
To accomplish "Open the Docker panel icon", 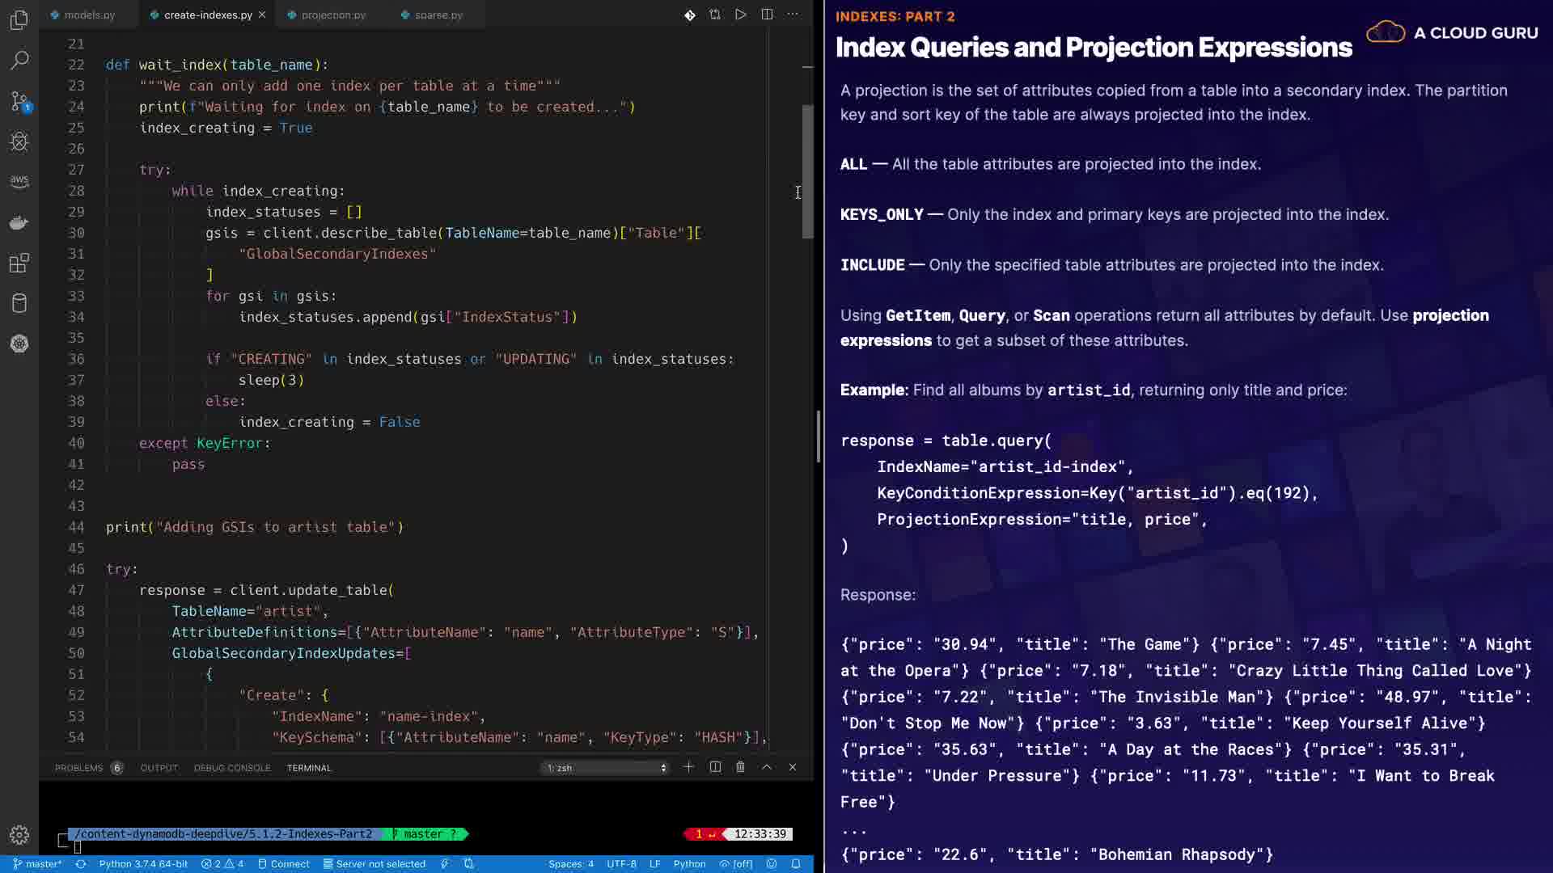I will click(x=19, y=222).
